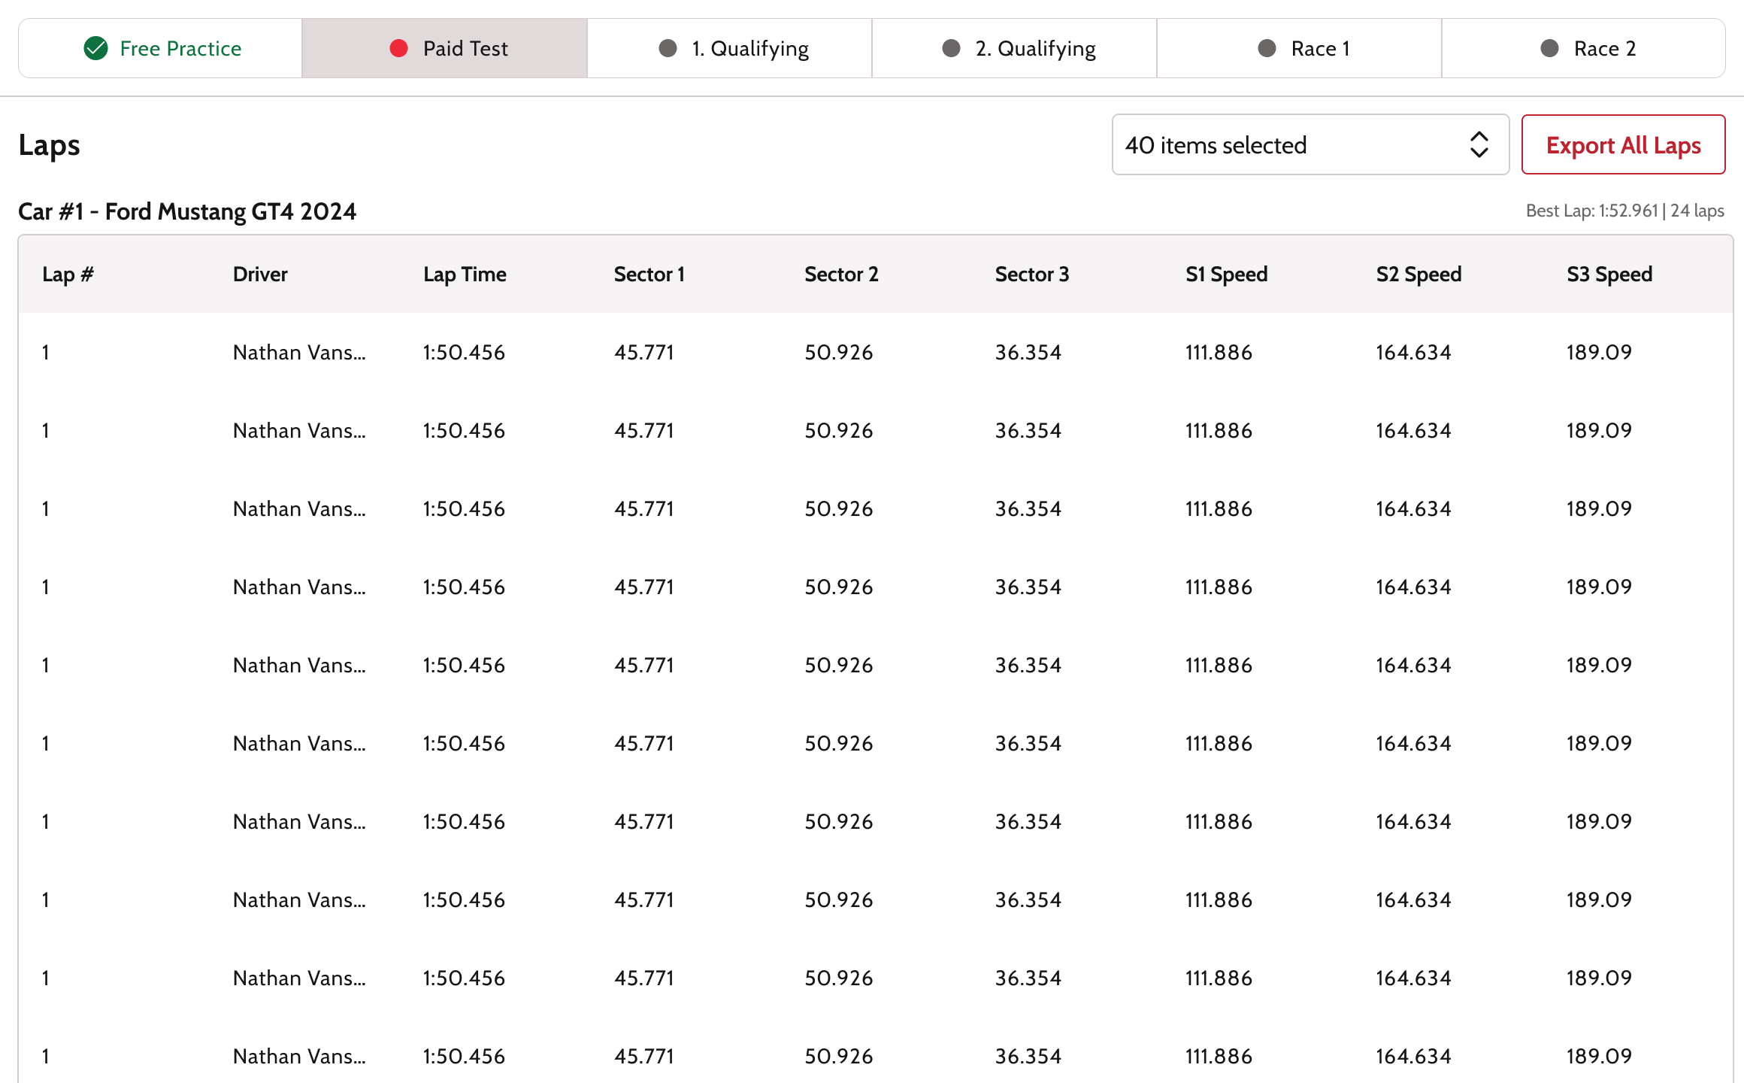
Task: Click the S3 Speed column header
Action: pyautogui.click(x=1609, y=275)
